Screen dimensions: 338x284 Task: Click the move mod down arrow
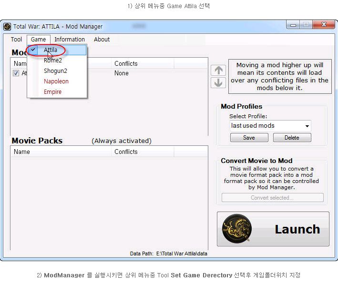218,83
